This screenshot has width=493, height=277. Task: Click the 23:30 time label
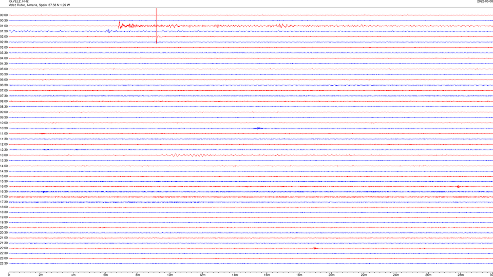pos(4,264)
